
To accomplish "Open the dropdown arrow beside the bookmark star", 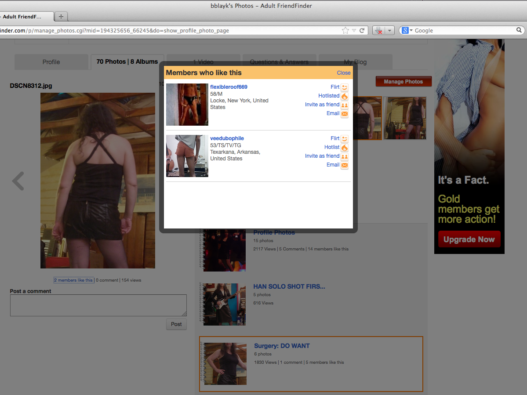I will [x=354, y=30].
